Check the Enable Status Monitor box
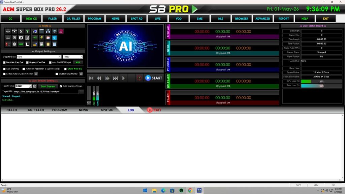This screenshot has width=345, height=194. point(57,74)
